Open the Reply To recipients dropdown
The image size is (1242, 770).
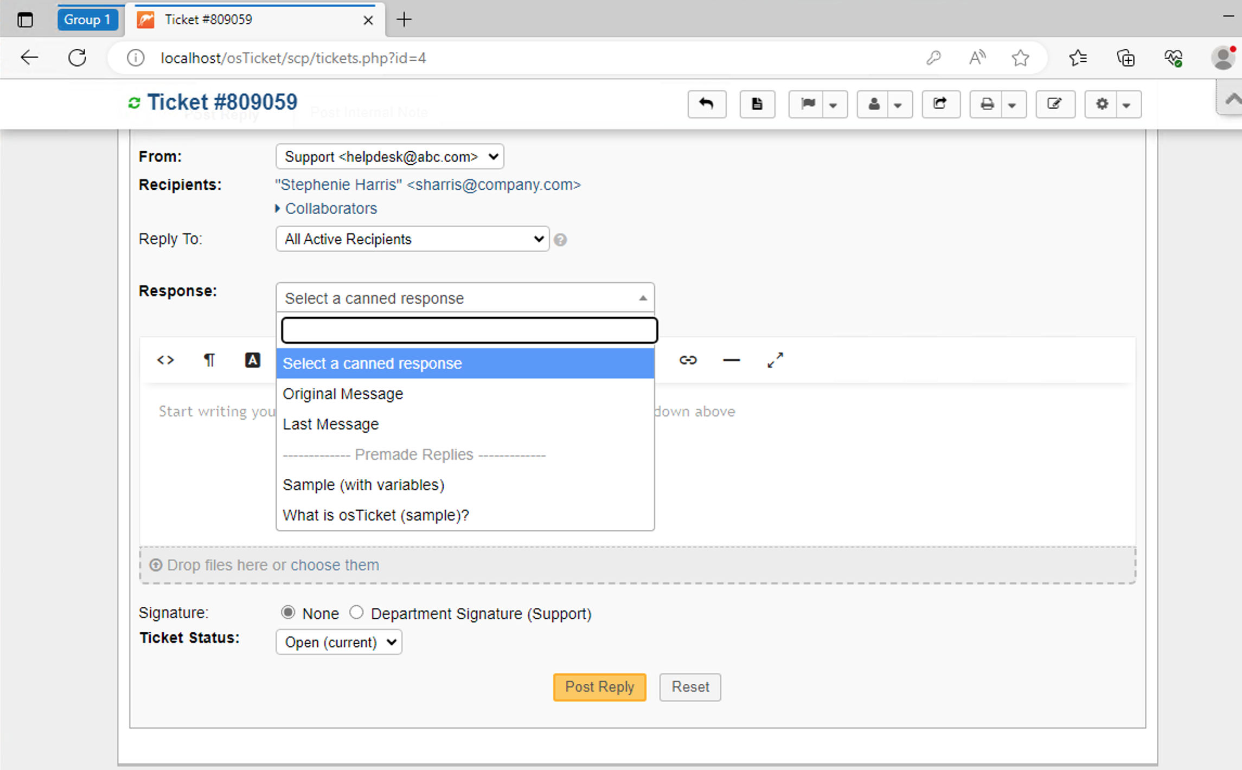412,239
